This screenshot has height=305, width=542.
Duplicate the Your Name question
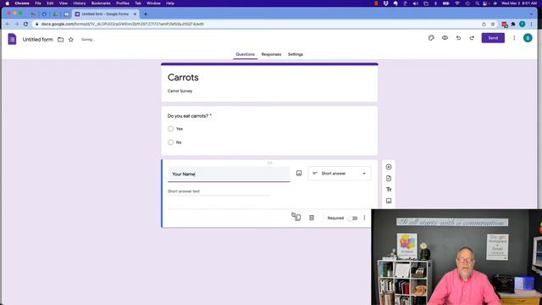(x=297, y=218)
